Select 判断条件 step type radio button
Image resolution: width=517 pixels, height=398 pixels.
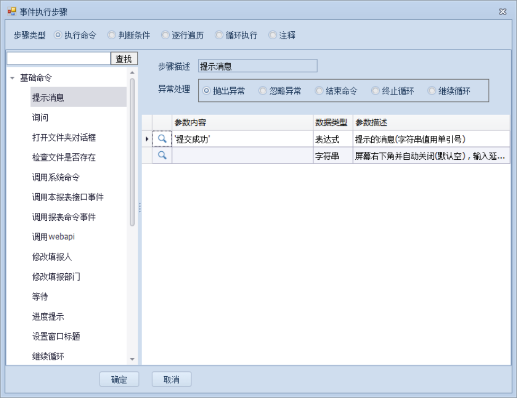click(111, 36)
